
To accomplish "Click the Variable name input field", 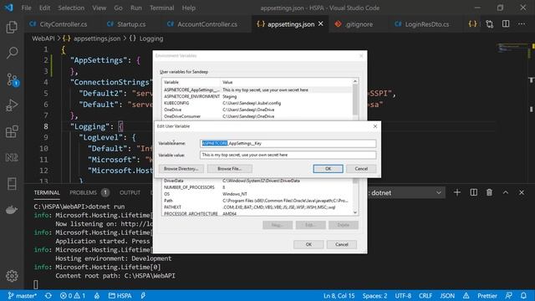I will pos(288,143).
